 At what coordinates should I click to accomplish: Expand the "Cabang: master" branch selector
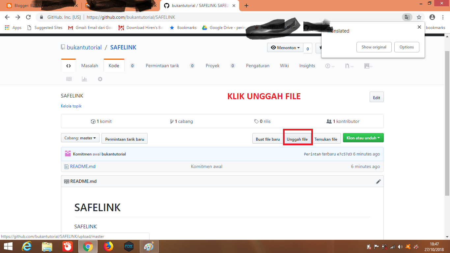80,138
